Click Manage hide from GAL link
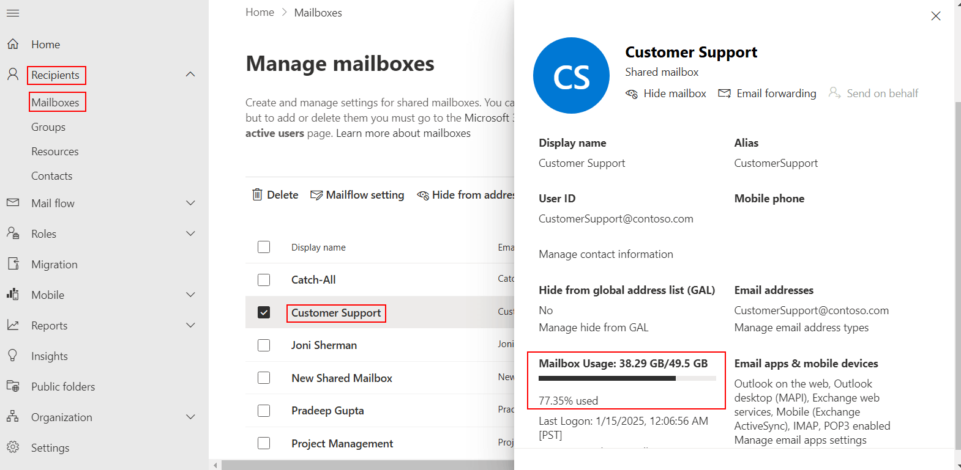The width and height of the screenshot is (961, 470). click(x=593, y=328)
